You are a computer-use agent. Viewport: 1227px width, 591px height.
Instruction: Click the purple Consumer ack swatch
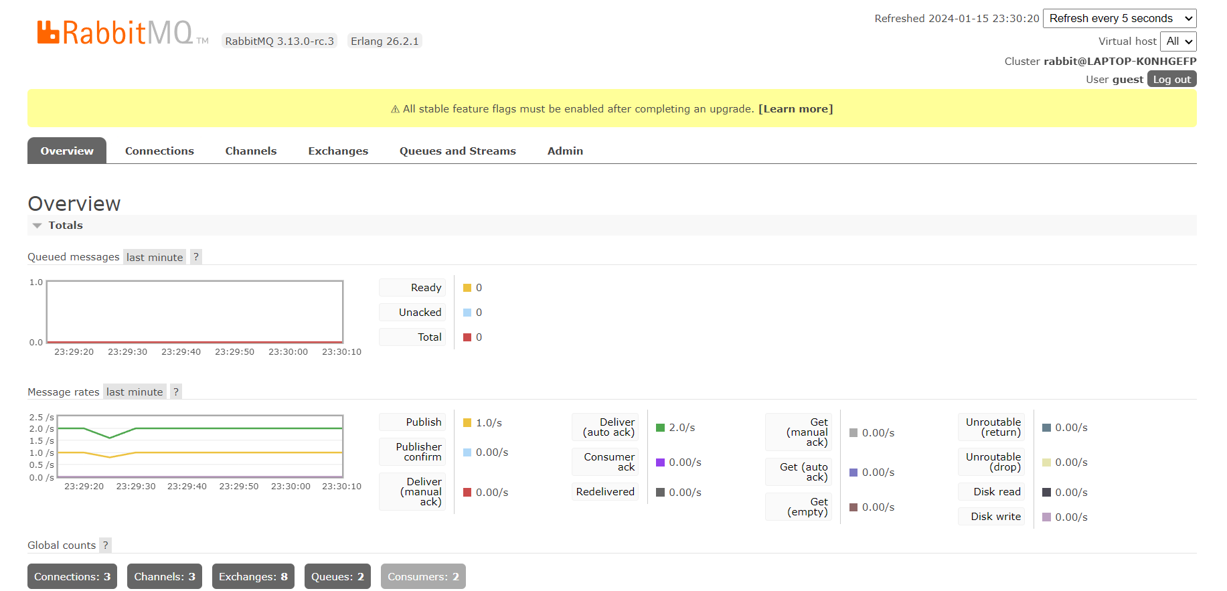tap(660, 462)
